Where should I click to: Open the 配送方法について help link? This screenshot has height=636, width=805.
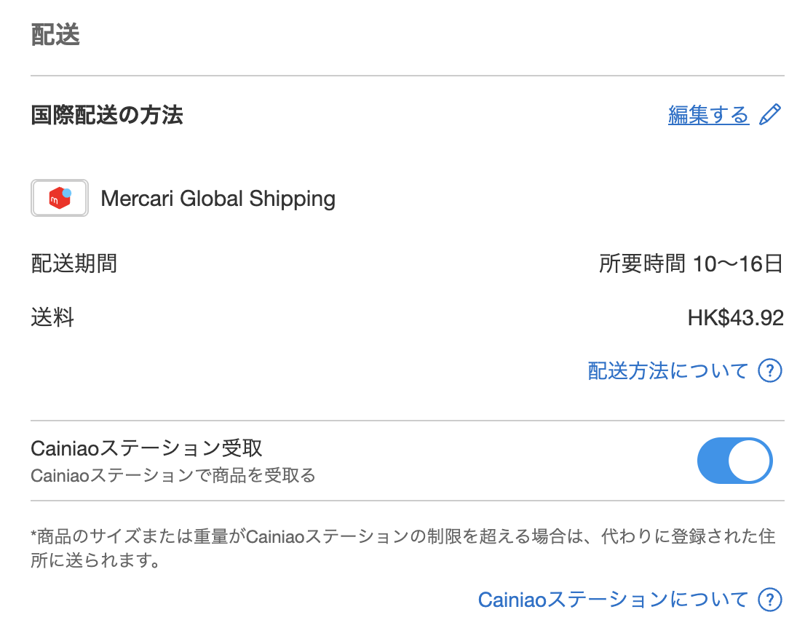[x=668, y=370]
